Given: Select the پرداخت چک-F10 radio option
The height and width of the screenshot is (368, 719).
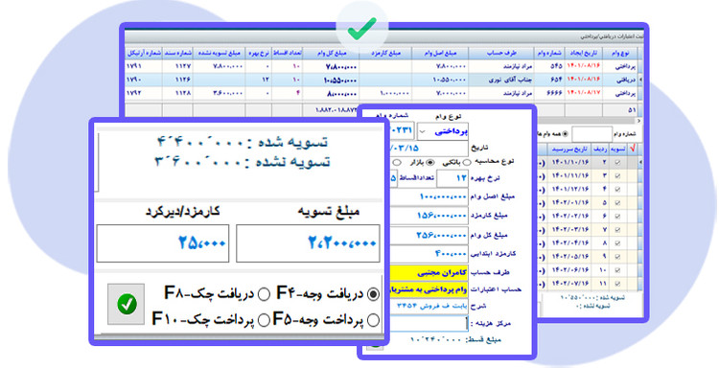Looking at the screenshot, I should (x=264, y=320).
